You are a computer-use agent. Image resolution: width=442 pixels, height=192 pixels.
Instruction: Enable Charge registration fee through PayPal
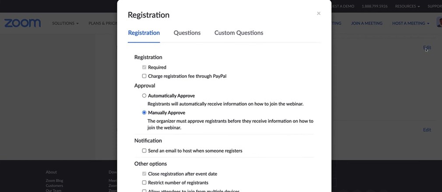tap(144, 76)
